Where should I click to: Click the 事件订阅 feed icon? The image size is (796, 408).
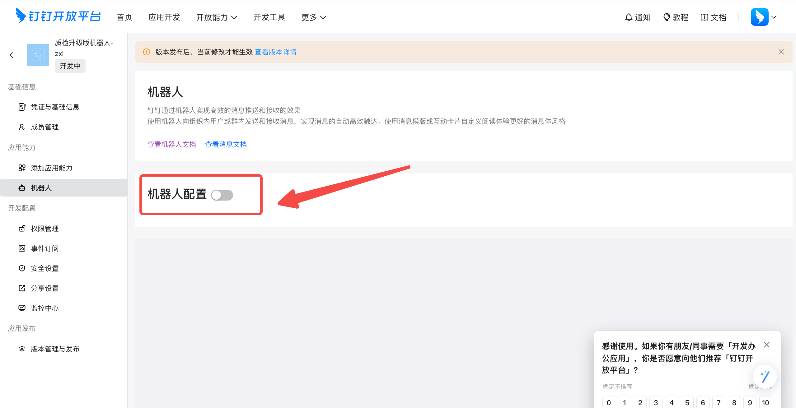pyautogui.click(x=22, y=248)
